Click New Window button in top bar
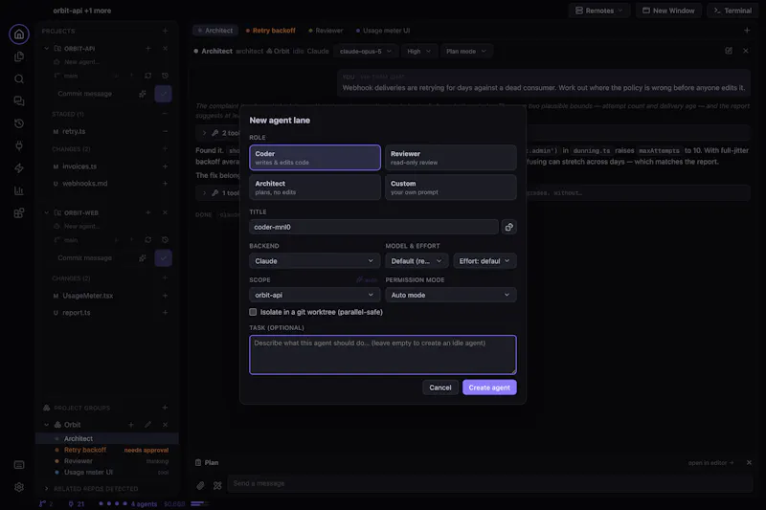The height and width of the screenshot is (510, 766). (x=668, y=11)
